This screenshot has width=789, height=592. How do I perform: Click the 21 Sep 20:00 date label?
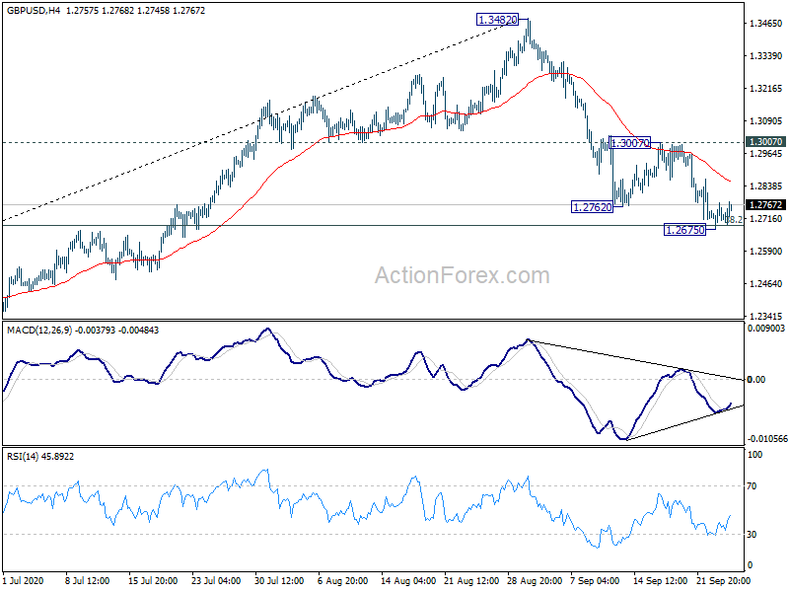click(x=723, y=581)
